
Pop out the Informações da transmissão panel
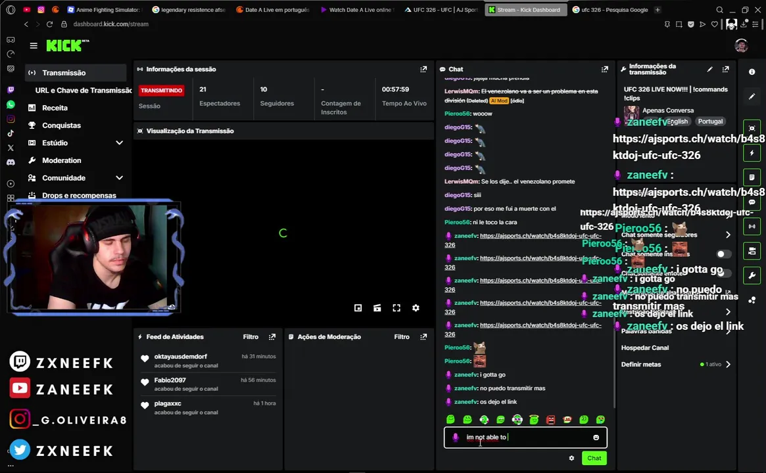[725, 70]
